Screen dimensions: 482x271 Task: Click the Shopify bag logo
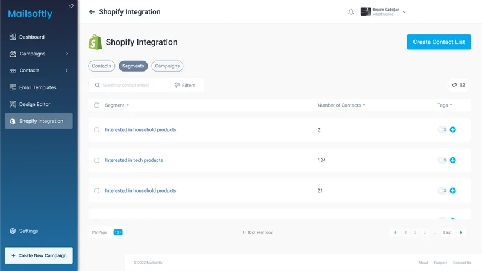click(95, 42)
